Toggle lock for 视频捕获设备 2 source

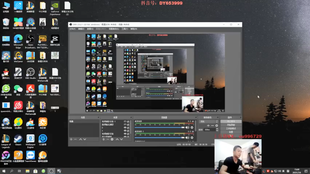click(x=128, y=121)
